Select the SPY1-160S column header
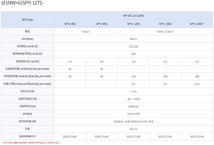This screenshot has width=214, height=145. 165,24
